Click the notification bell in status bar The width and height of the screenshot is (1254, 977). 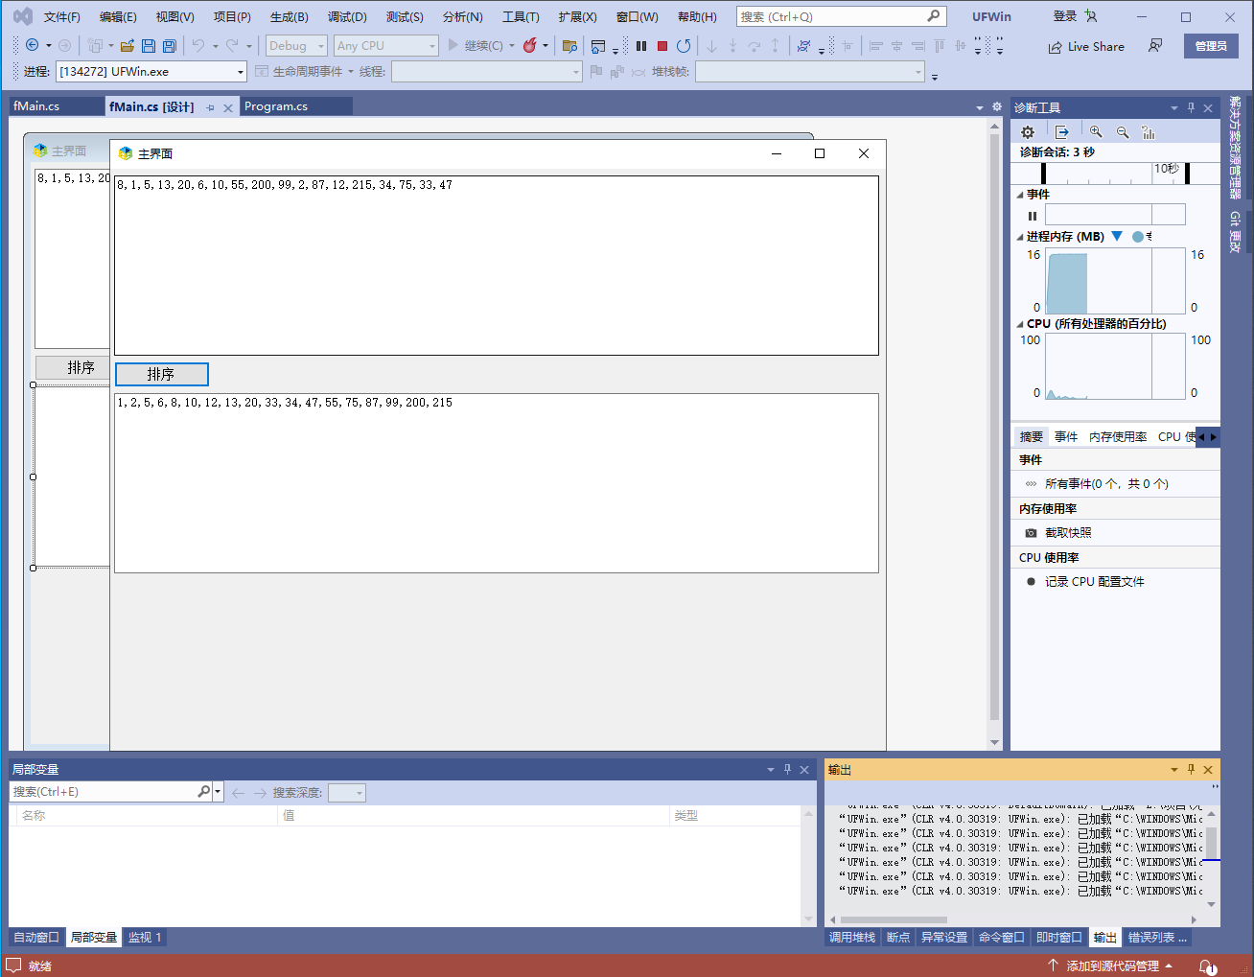1207,966
